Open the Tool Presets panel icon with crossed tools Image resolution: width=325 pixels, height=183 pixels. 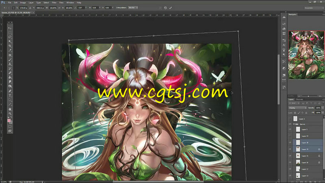click(284, 61)
